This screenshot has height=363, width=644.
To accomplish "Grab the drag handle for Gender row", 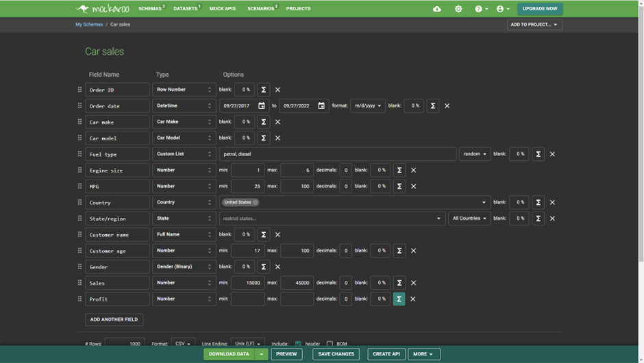I will click(79, 266).
